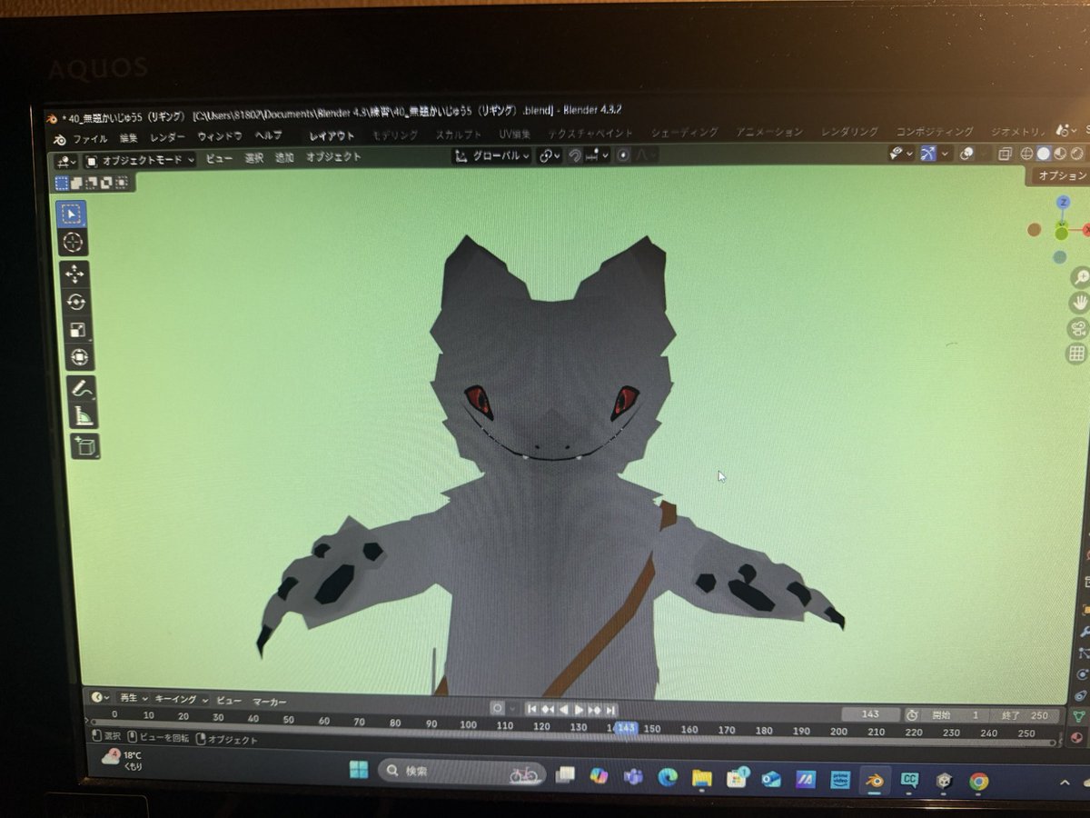Pick the Annotate pencil tool
The width and height of the screenshot is (1090, 818).
coord(83,389)
